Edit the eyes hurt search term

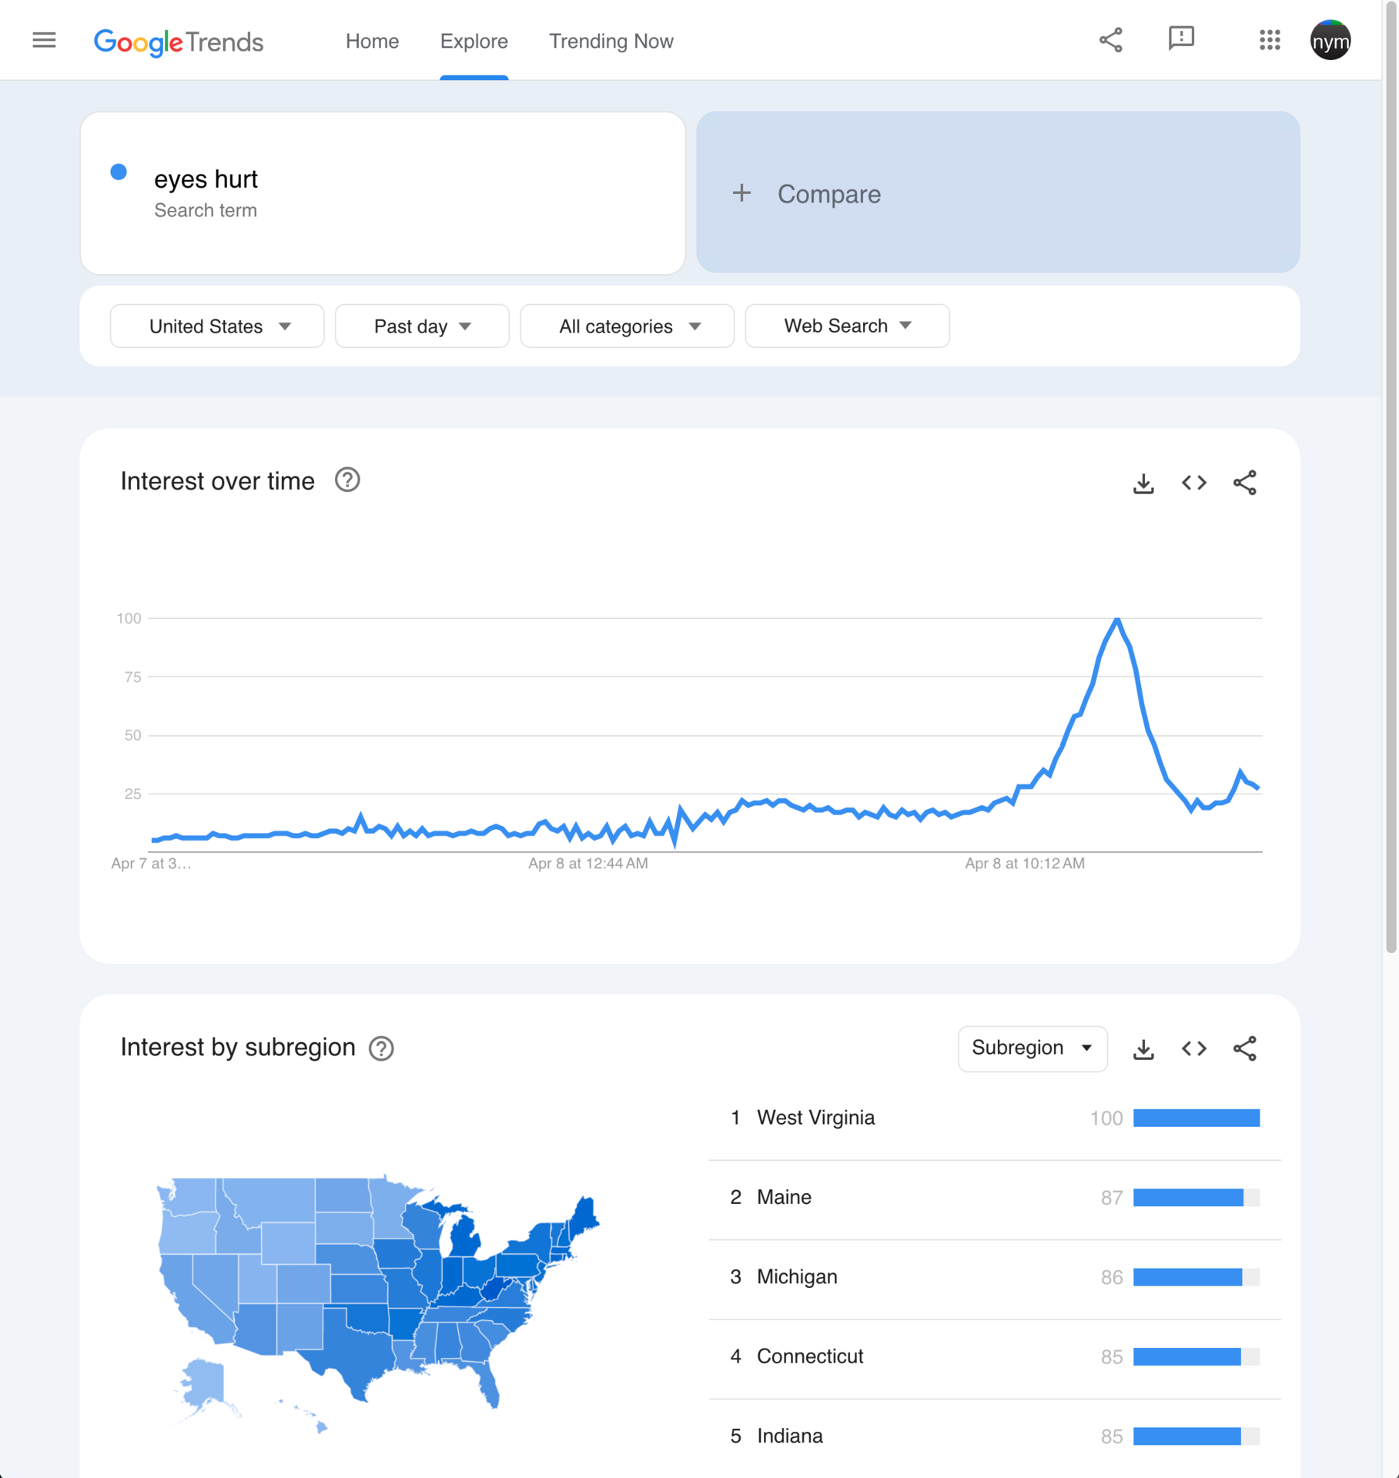383,193
